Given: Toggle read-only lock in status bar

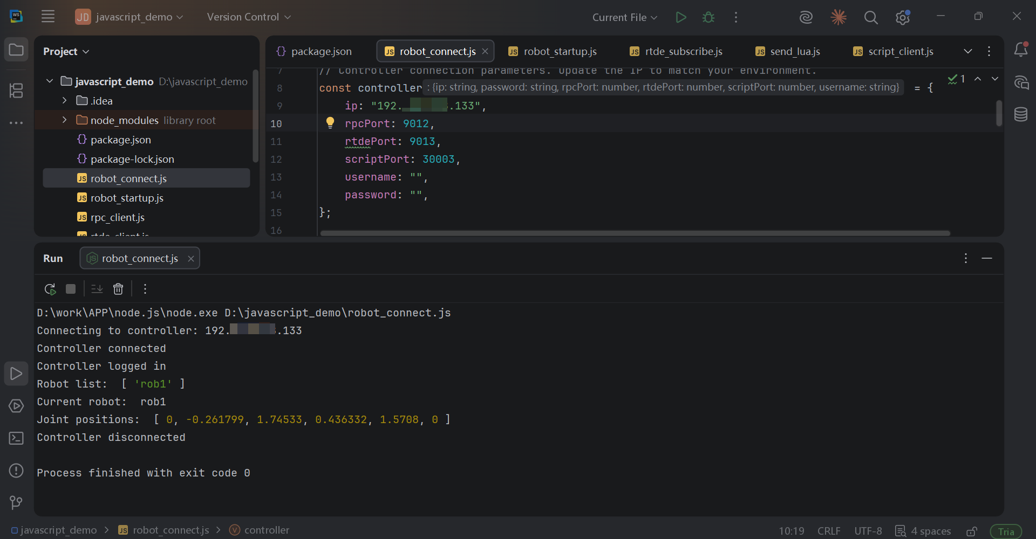Looking at the screenshot, I should (972, 531).
